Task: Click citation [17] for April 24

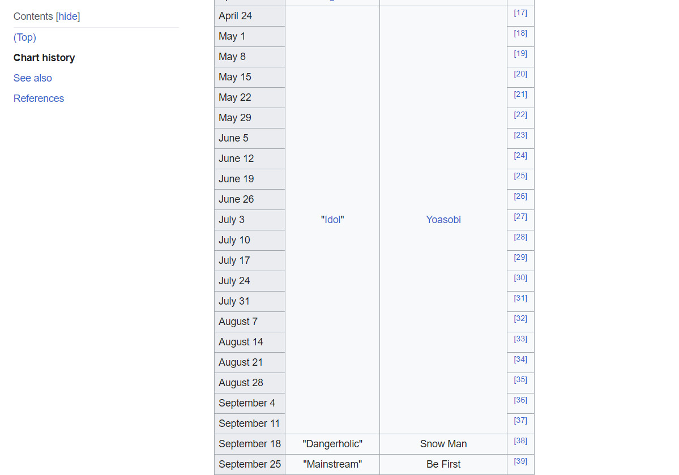Action: [x=520, y=13]
